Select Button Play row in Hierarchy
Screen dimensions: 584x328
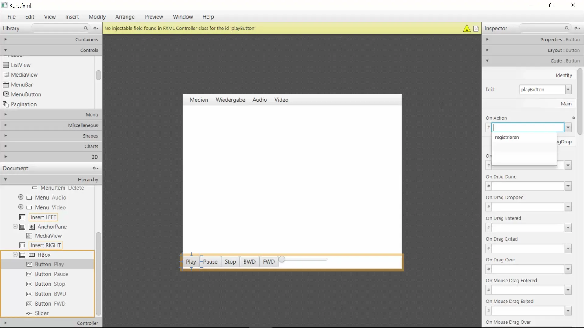48,265
